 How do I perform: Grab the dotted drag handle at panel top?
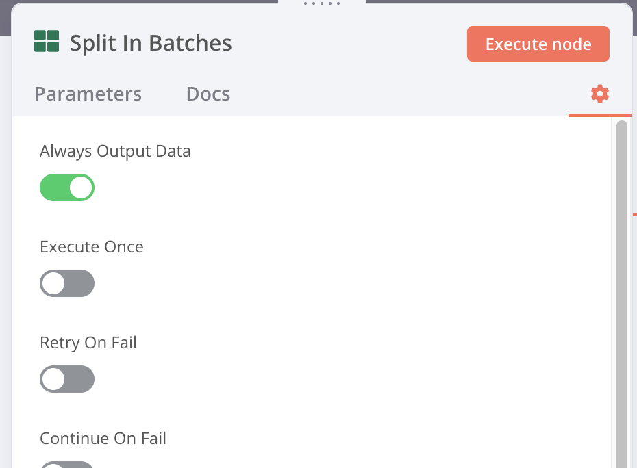coord(322,3)
